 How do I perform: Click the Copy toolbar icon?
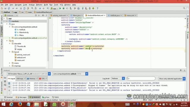pyautogui.click(x=24, y=8)
